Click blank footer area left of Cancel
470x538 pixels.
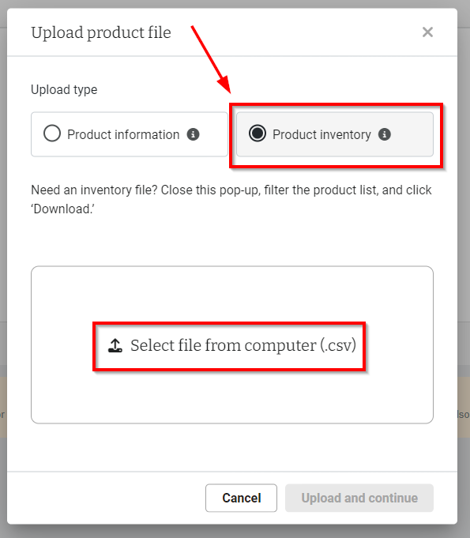click(107, 498)
